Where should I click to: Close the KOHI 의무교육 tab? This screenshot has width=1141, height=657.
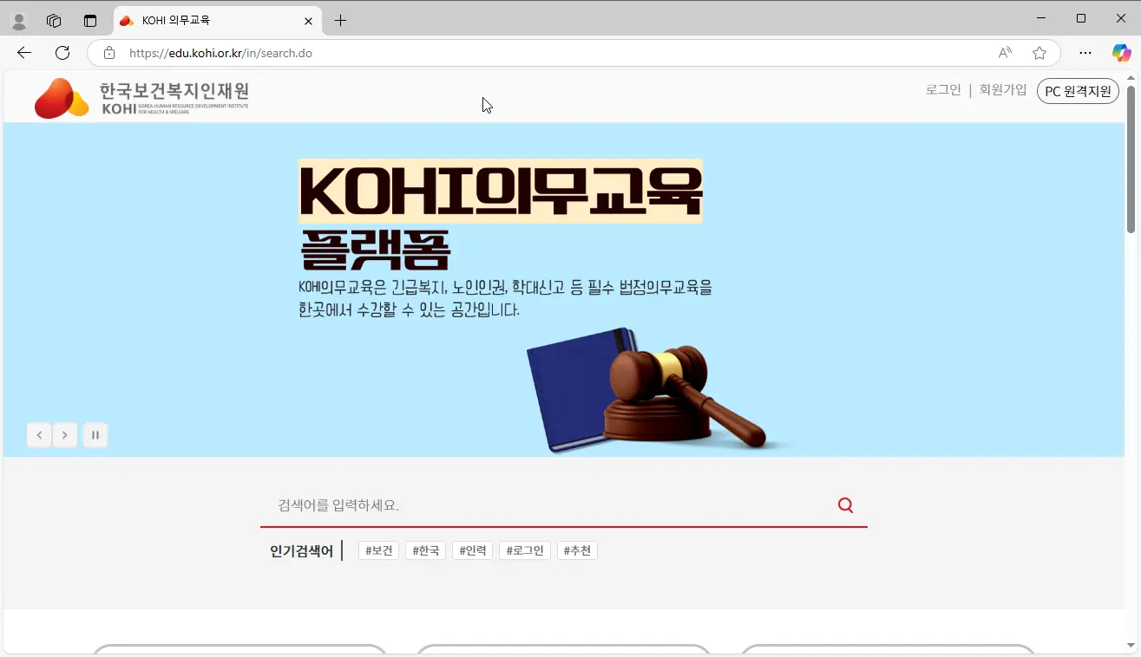(308, 21)
